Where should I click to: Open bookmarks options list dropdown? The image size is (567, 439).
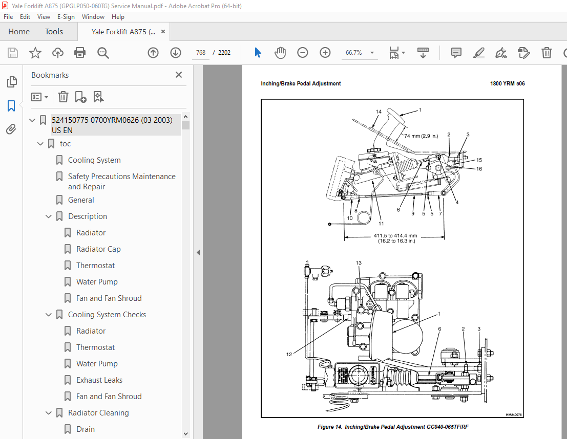40,97
